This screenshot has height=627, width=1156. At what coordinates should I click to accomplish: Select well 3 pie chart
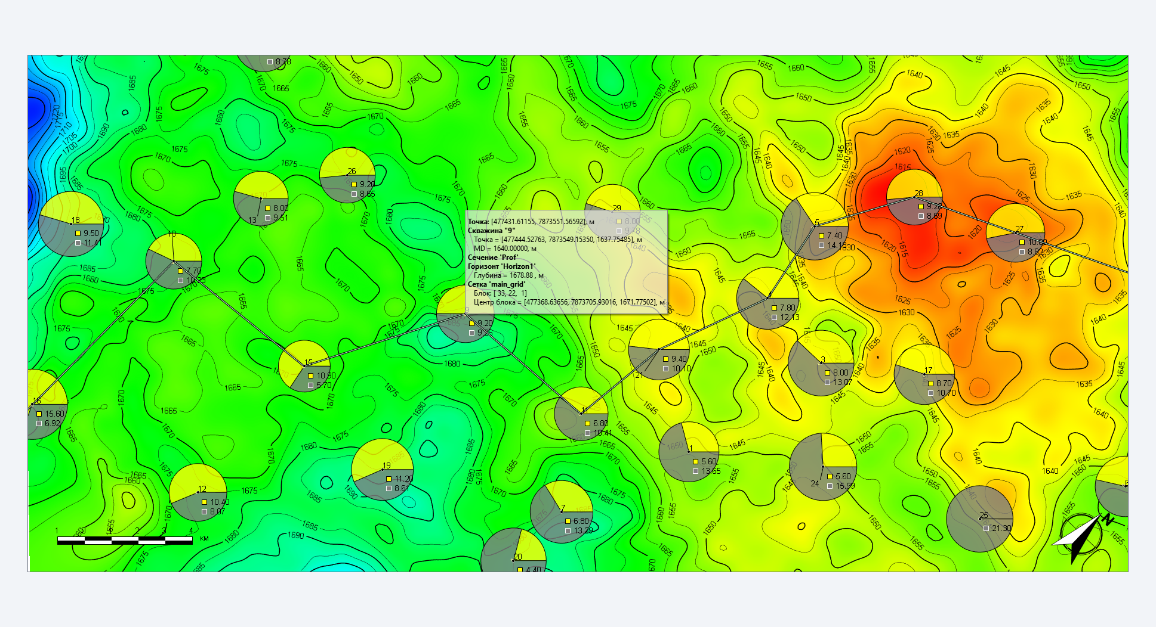tap(821, 362)
